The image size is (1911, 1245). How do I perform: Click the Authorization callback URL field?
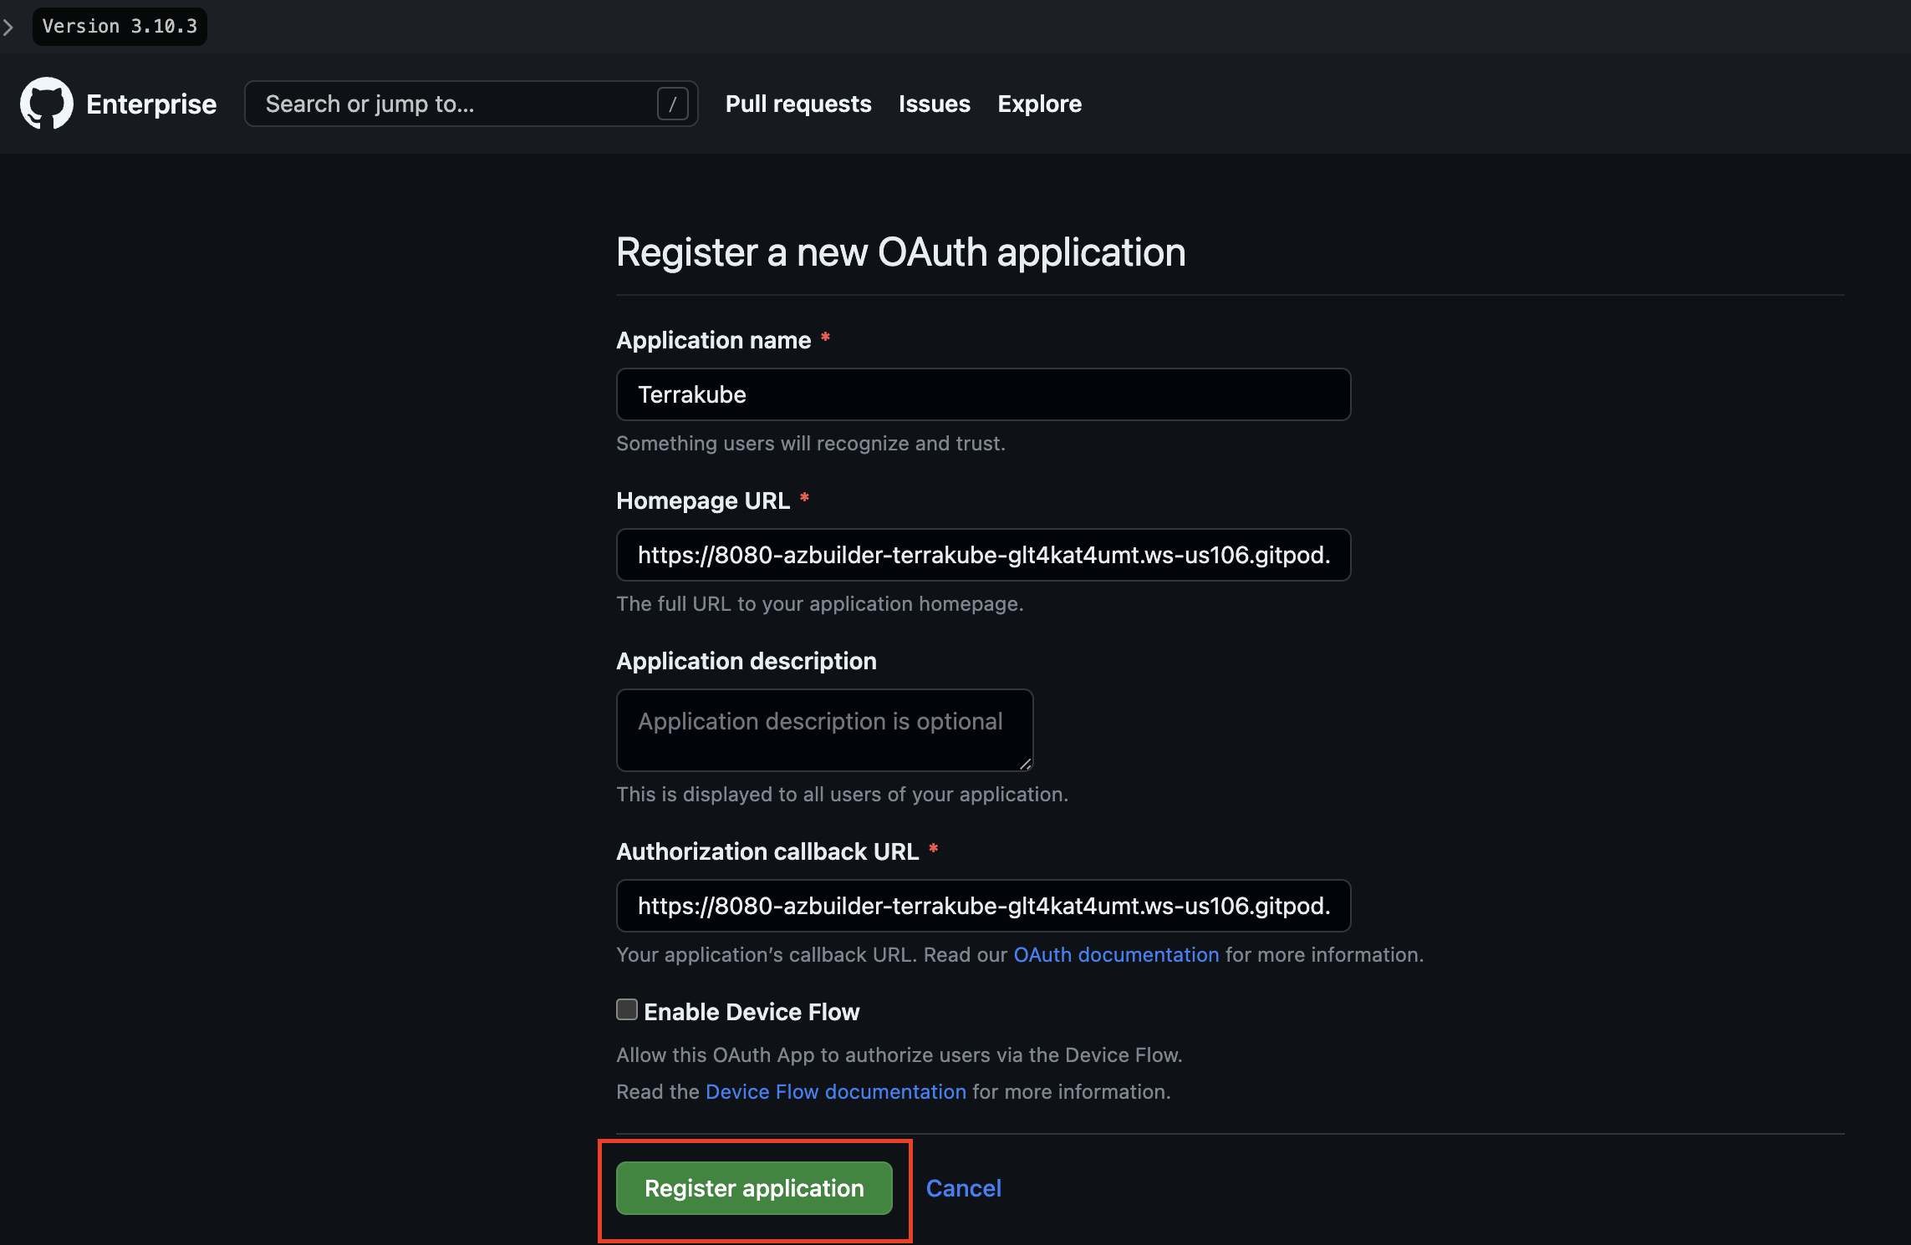click(x=983, y=906)
